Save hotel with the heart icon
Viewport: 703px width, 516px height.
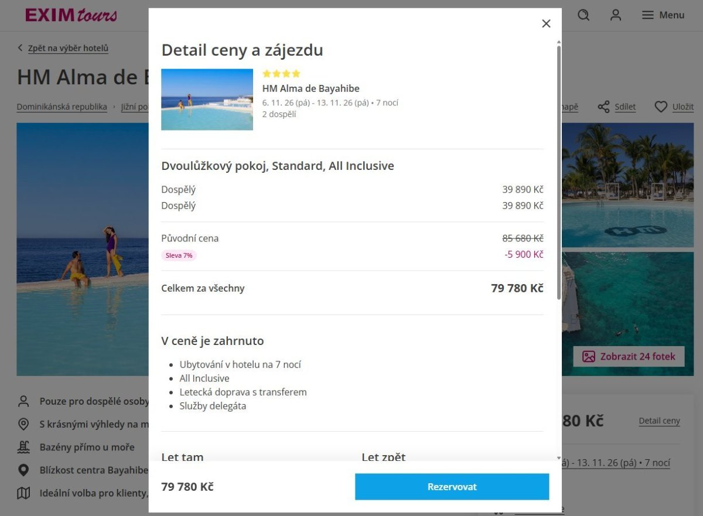coord(661,107)
